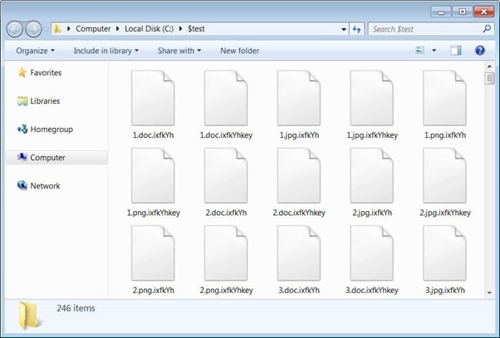Select Libraries in the navigation pane
Viewport: 500px width, 338px height.
[x=45, y=101]
